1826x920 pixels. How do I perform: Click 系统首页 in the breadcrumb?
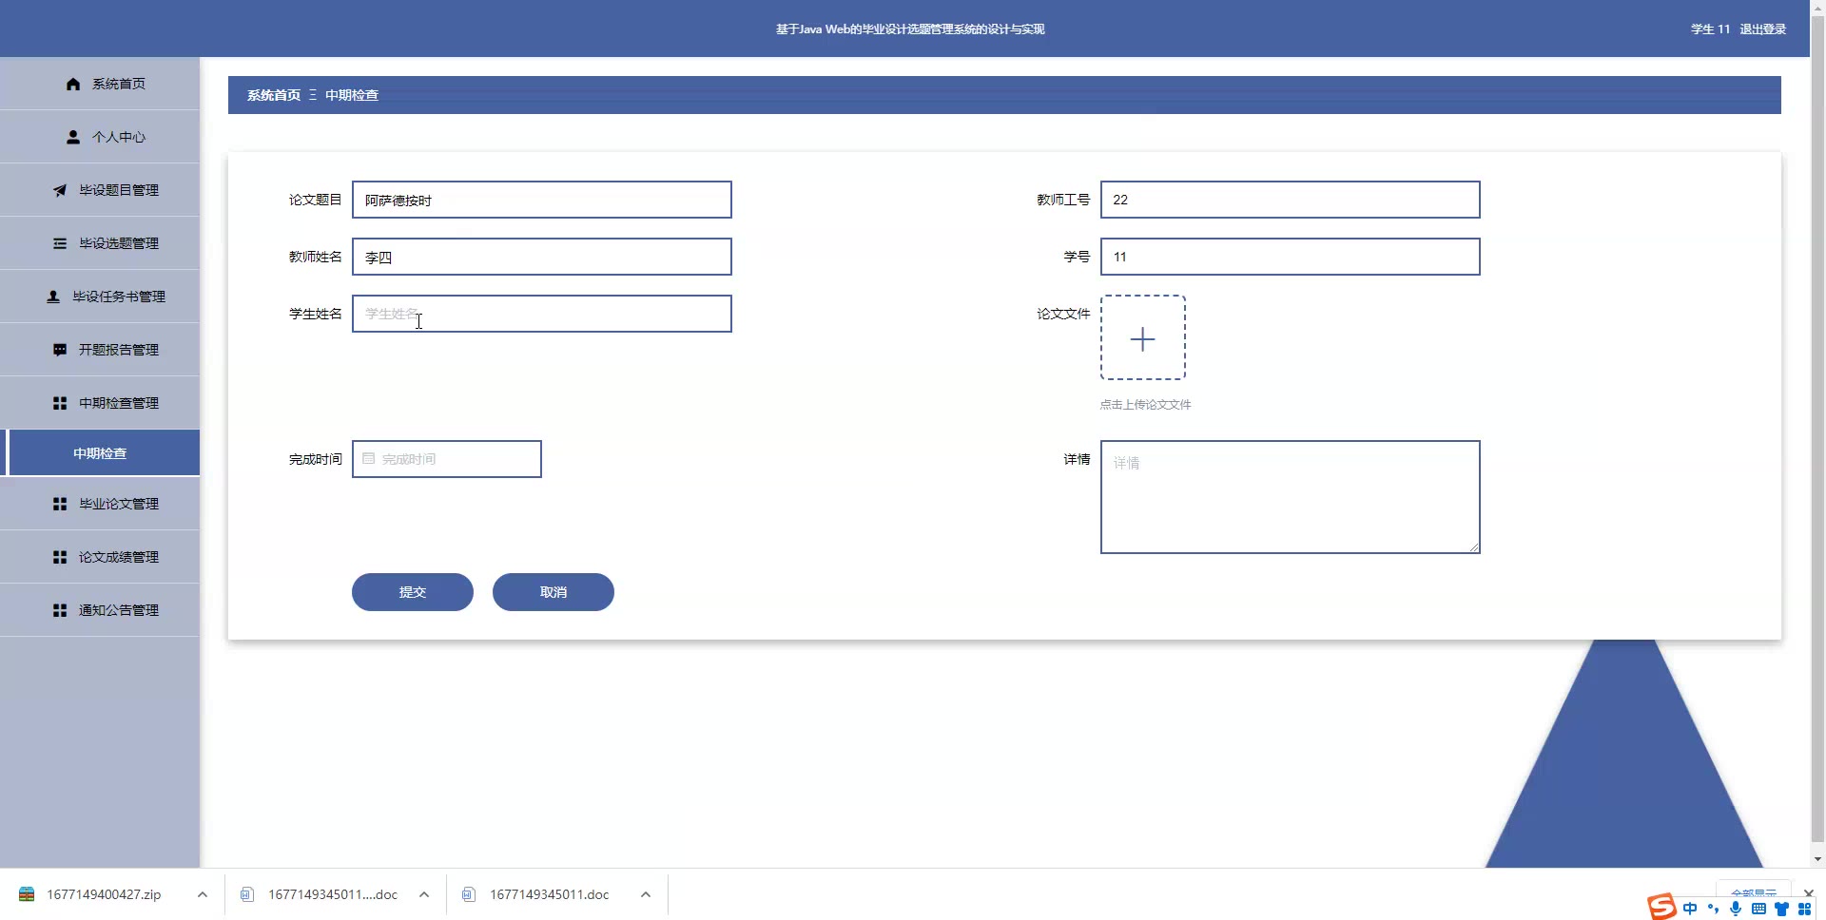click(x=274, y=95)
